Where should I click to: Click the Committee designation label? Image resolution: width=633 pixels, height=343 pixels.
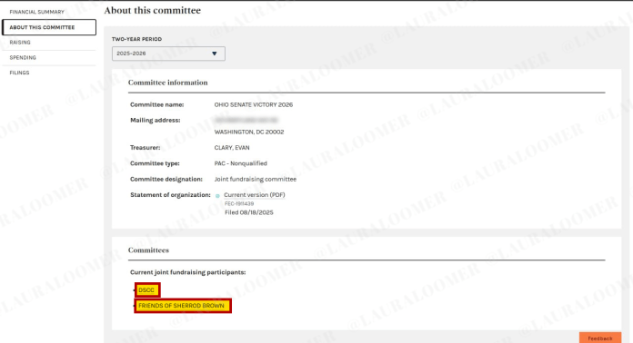pos(166,179)
